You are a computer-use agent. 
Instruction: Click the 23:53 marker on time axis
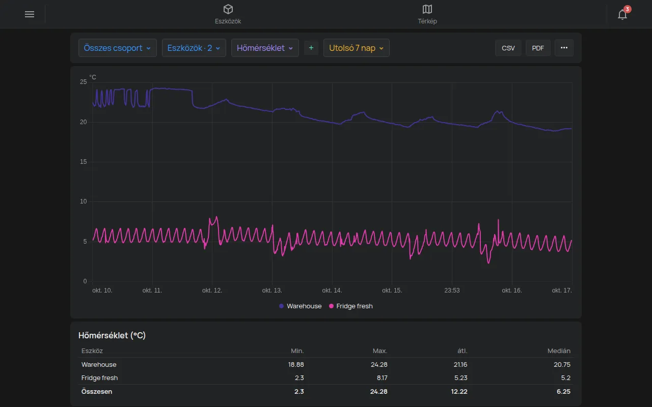(x=452, y=290)
